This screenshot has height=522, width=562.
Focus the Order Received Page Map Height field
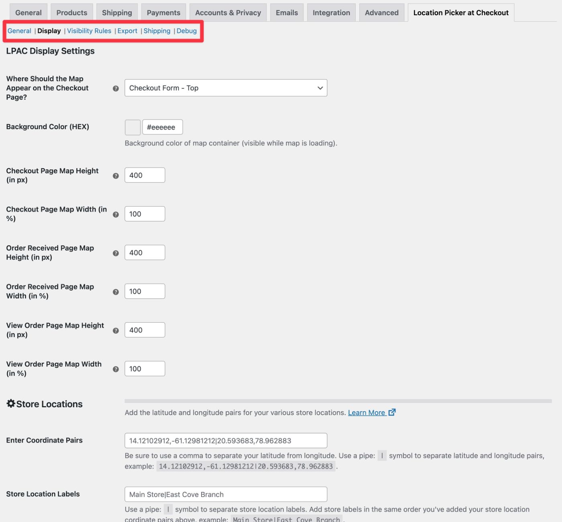click(145, 252)
